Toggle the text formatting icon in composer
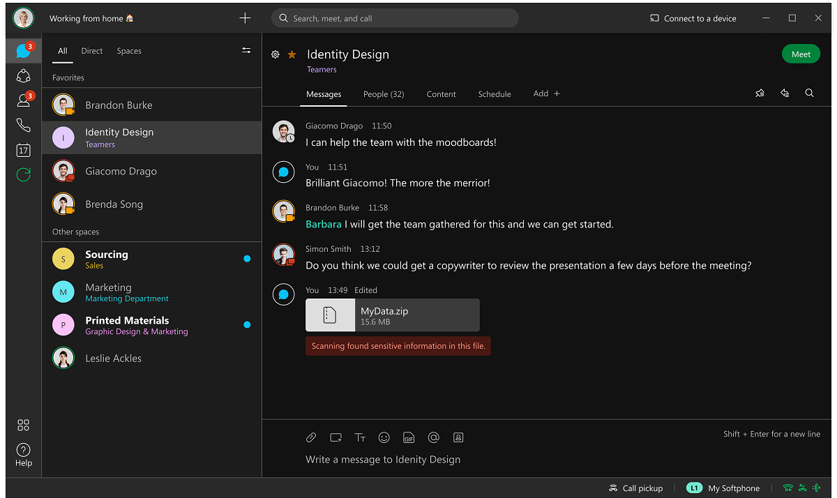The height and width of the screenshot is (498, 837). click(x=360, y=437)
